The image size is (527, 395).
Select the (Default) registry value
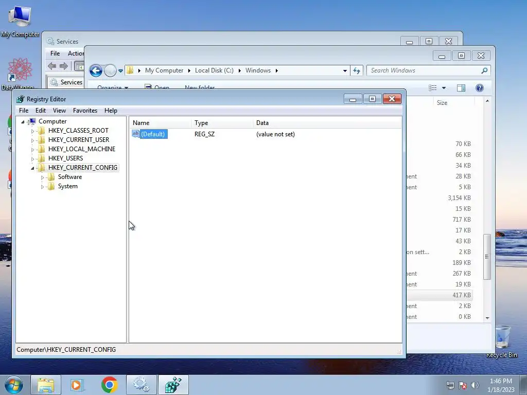point(152,134)
